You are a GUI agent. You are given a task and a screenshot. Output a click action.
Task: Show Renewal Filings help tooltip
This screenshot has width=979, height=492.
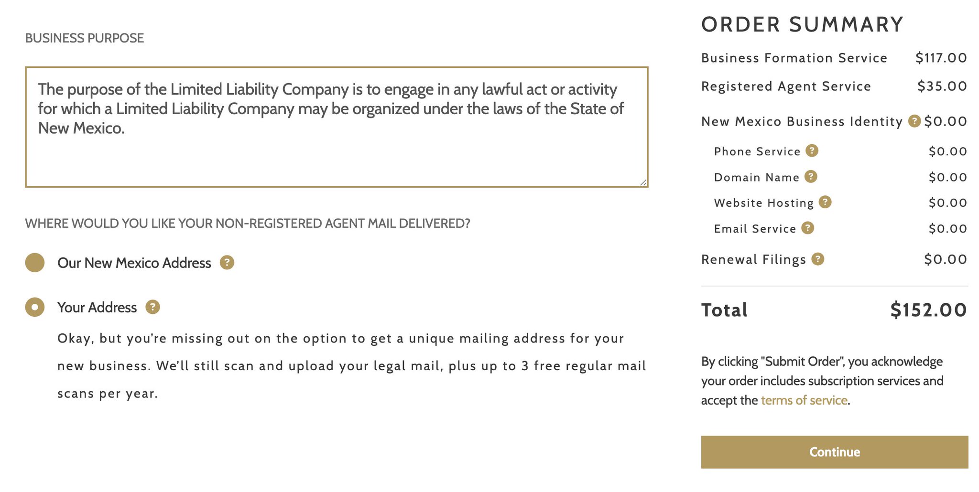point(818,259)
